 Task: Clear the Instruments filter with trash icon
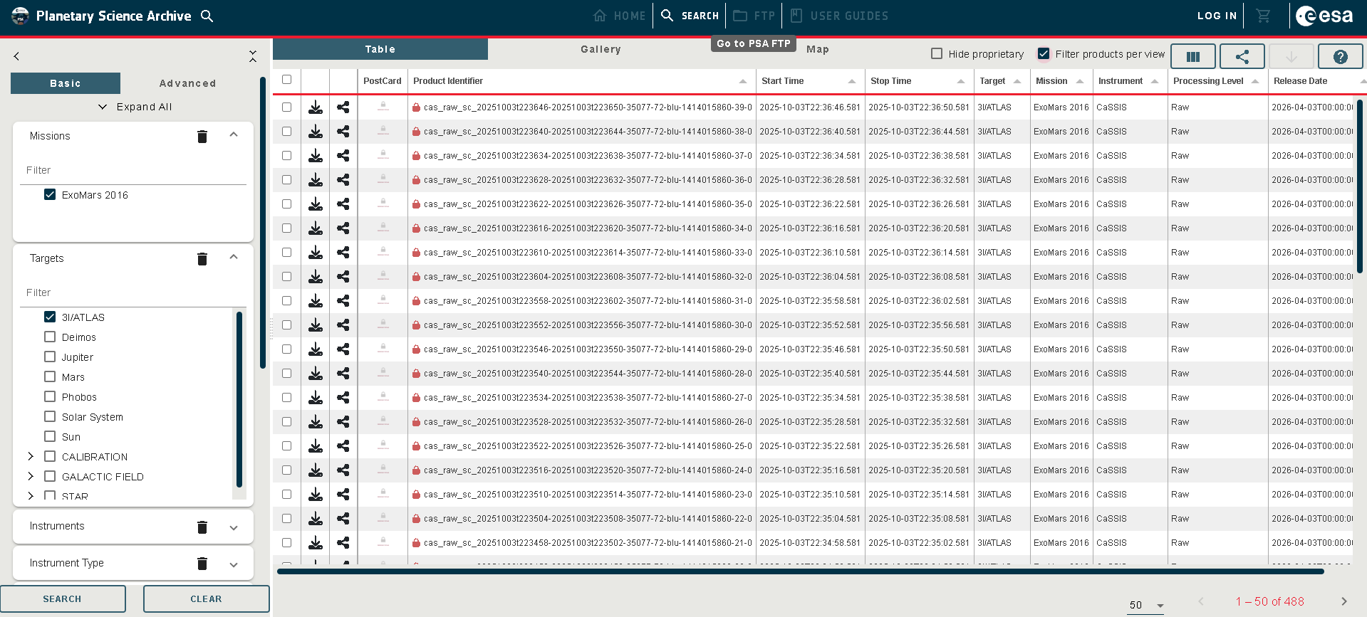coord(202,527)
